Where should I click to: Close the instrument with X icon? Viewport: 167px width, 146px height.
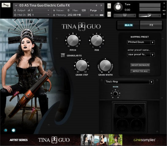pyautogui.click(x=164, y=3)
